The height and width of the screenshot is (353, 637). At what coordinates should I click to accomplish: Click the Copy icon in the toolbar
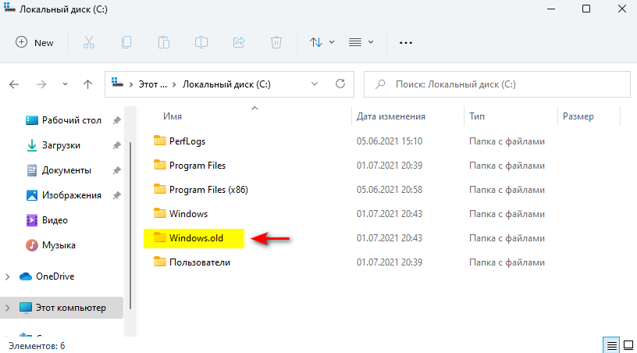[126, 42]
